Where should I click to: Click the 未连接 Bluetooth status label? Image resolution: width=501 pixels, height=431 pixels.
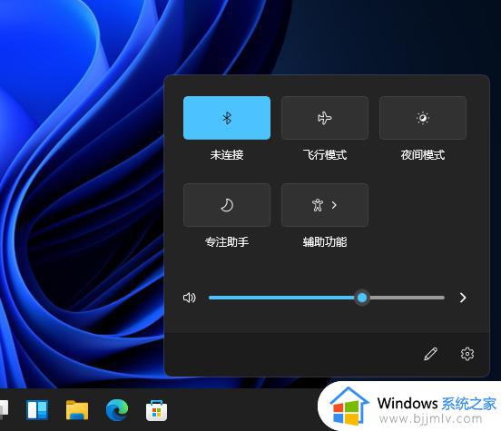click(x=227, y=155)
